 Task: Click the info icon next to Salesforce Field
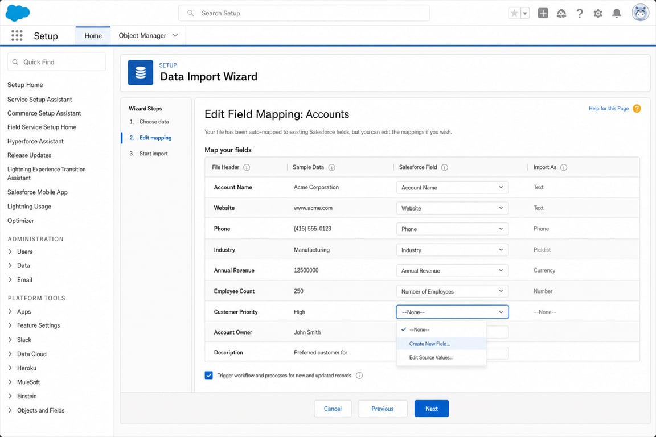(445, 167)
